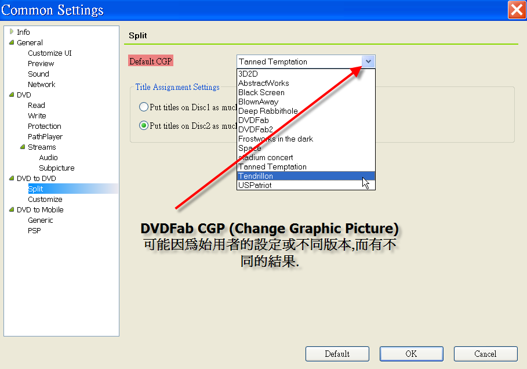Collapse the DVD tree node arrow
This screenshot has height=369, width=527.
[12, 95]
